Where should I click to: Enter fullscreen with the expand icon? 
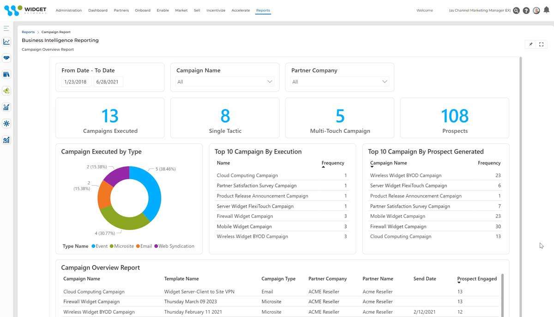coord(541,44)
